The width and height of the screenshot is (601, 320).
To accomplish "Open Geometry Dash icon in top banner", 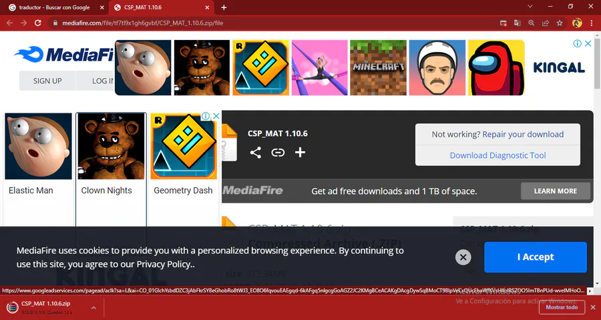I will tap(260, 67).
